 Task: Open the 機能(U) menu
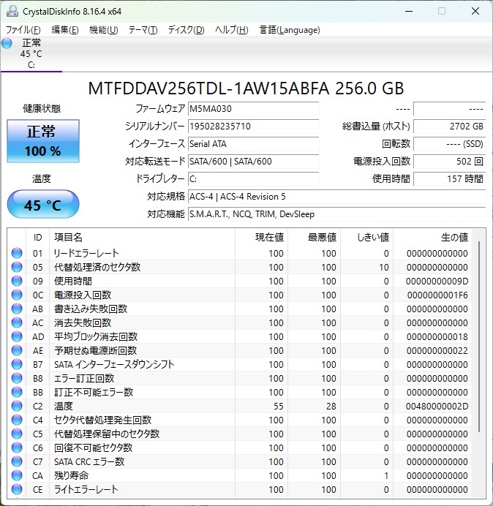click(x=104, y=30)
